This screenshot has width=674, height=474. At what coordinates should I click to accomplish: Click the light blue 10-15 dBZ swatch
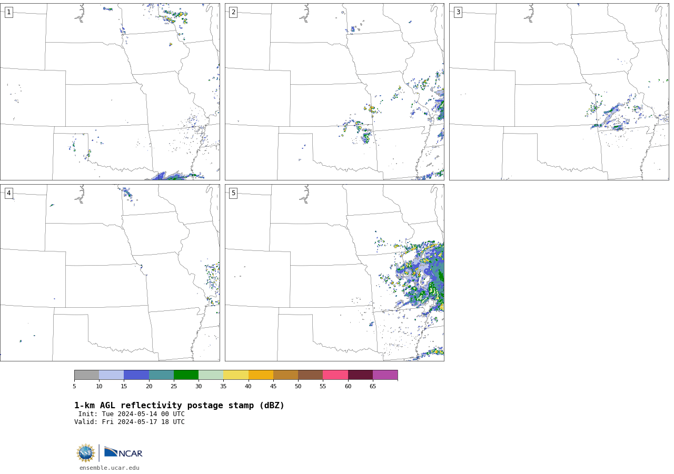[x=112, y=375]
